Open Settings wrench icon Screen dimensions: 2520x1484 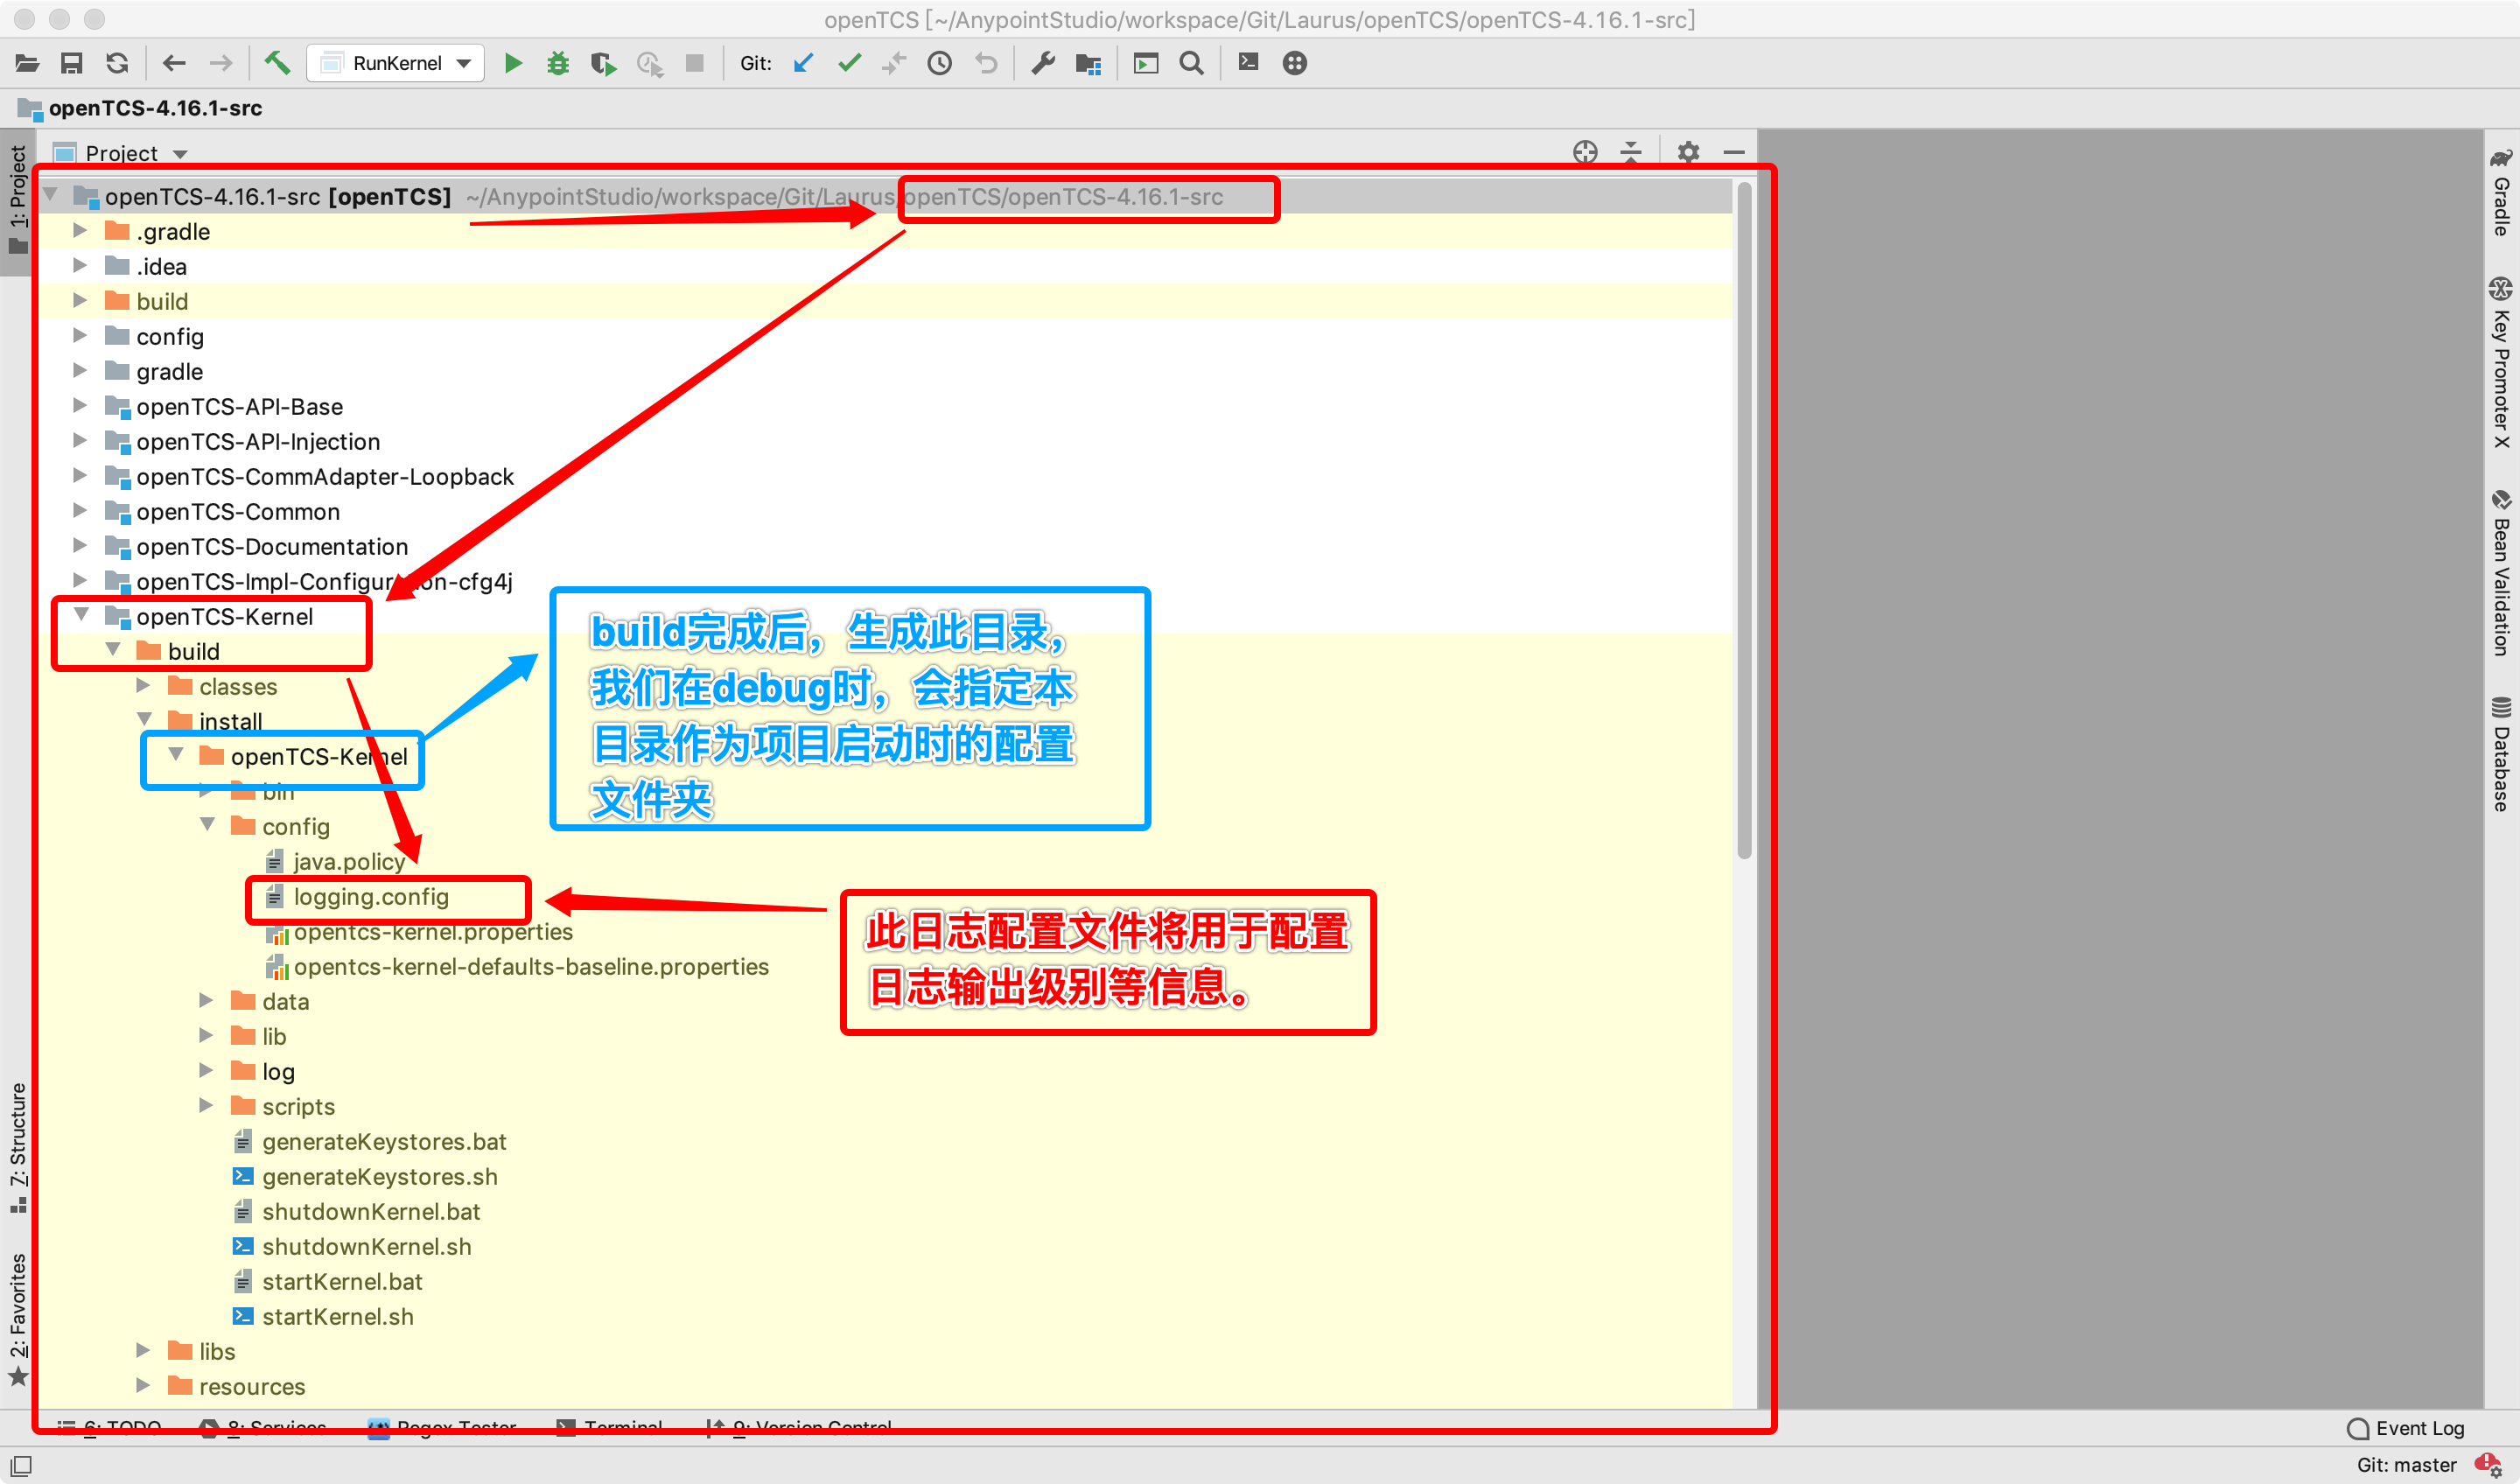(1043, 63)
